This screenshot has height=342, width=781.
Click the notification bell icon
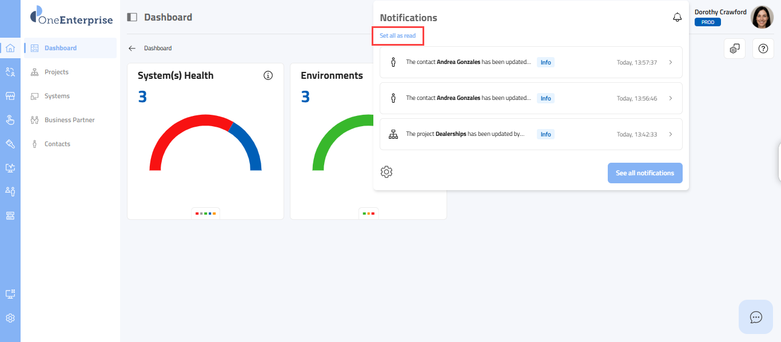(x=677, y=18)
